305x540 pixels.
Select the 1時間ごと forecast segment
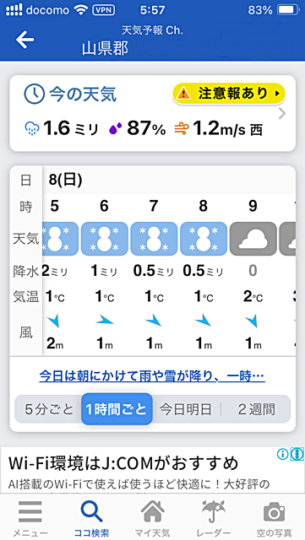(117, 409)
